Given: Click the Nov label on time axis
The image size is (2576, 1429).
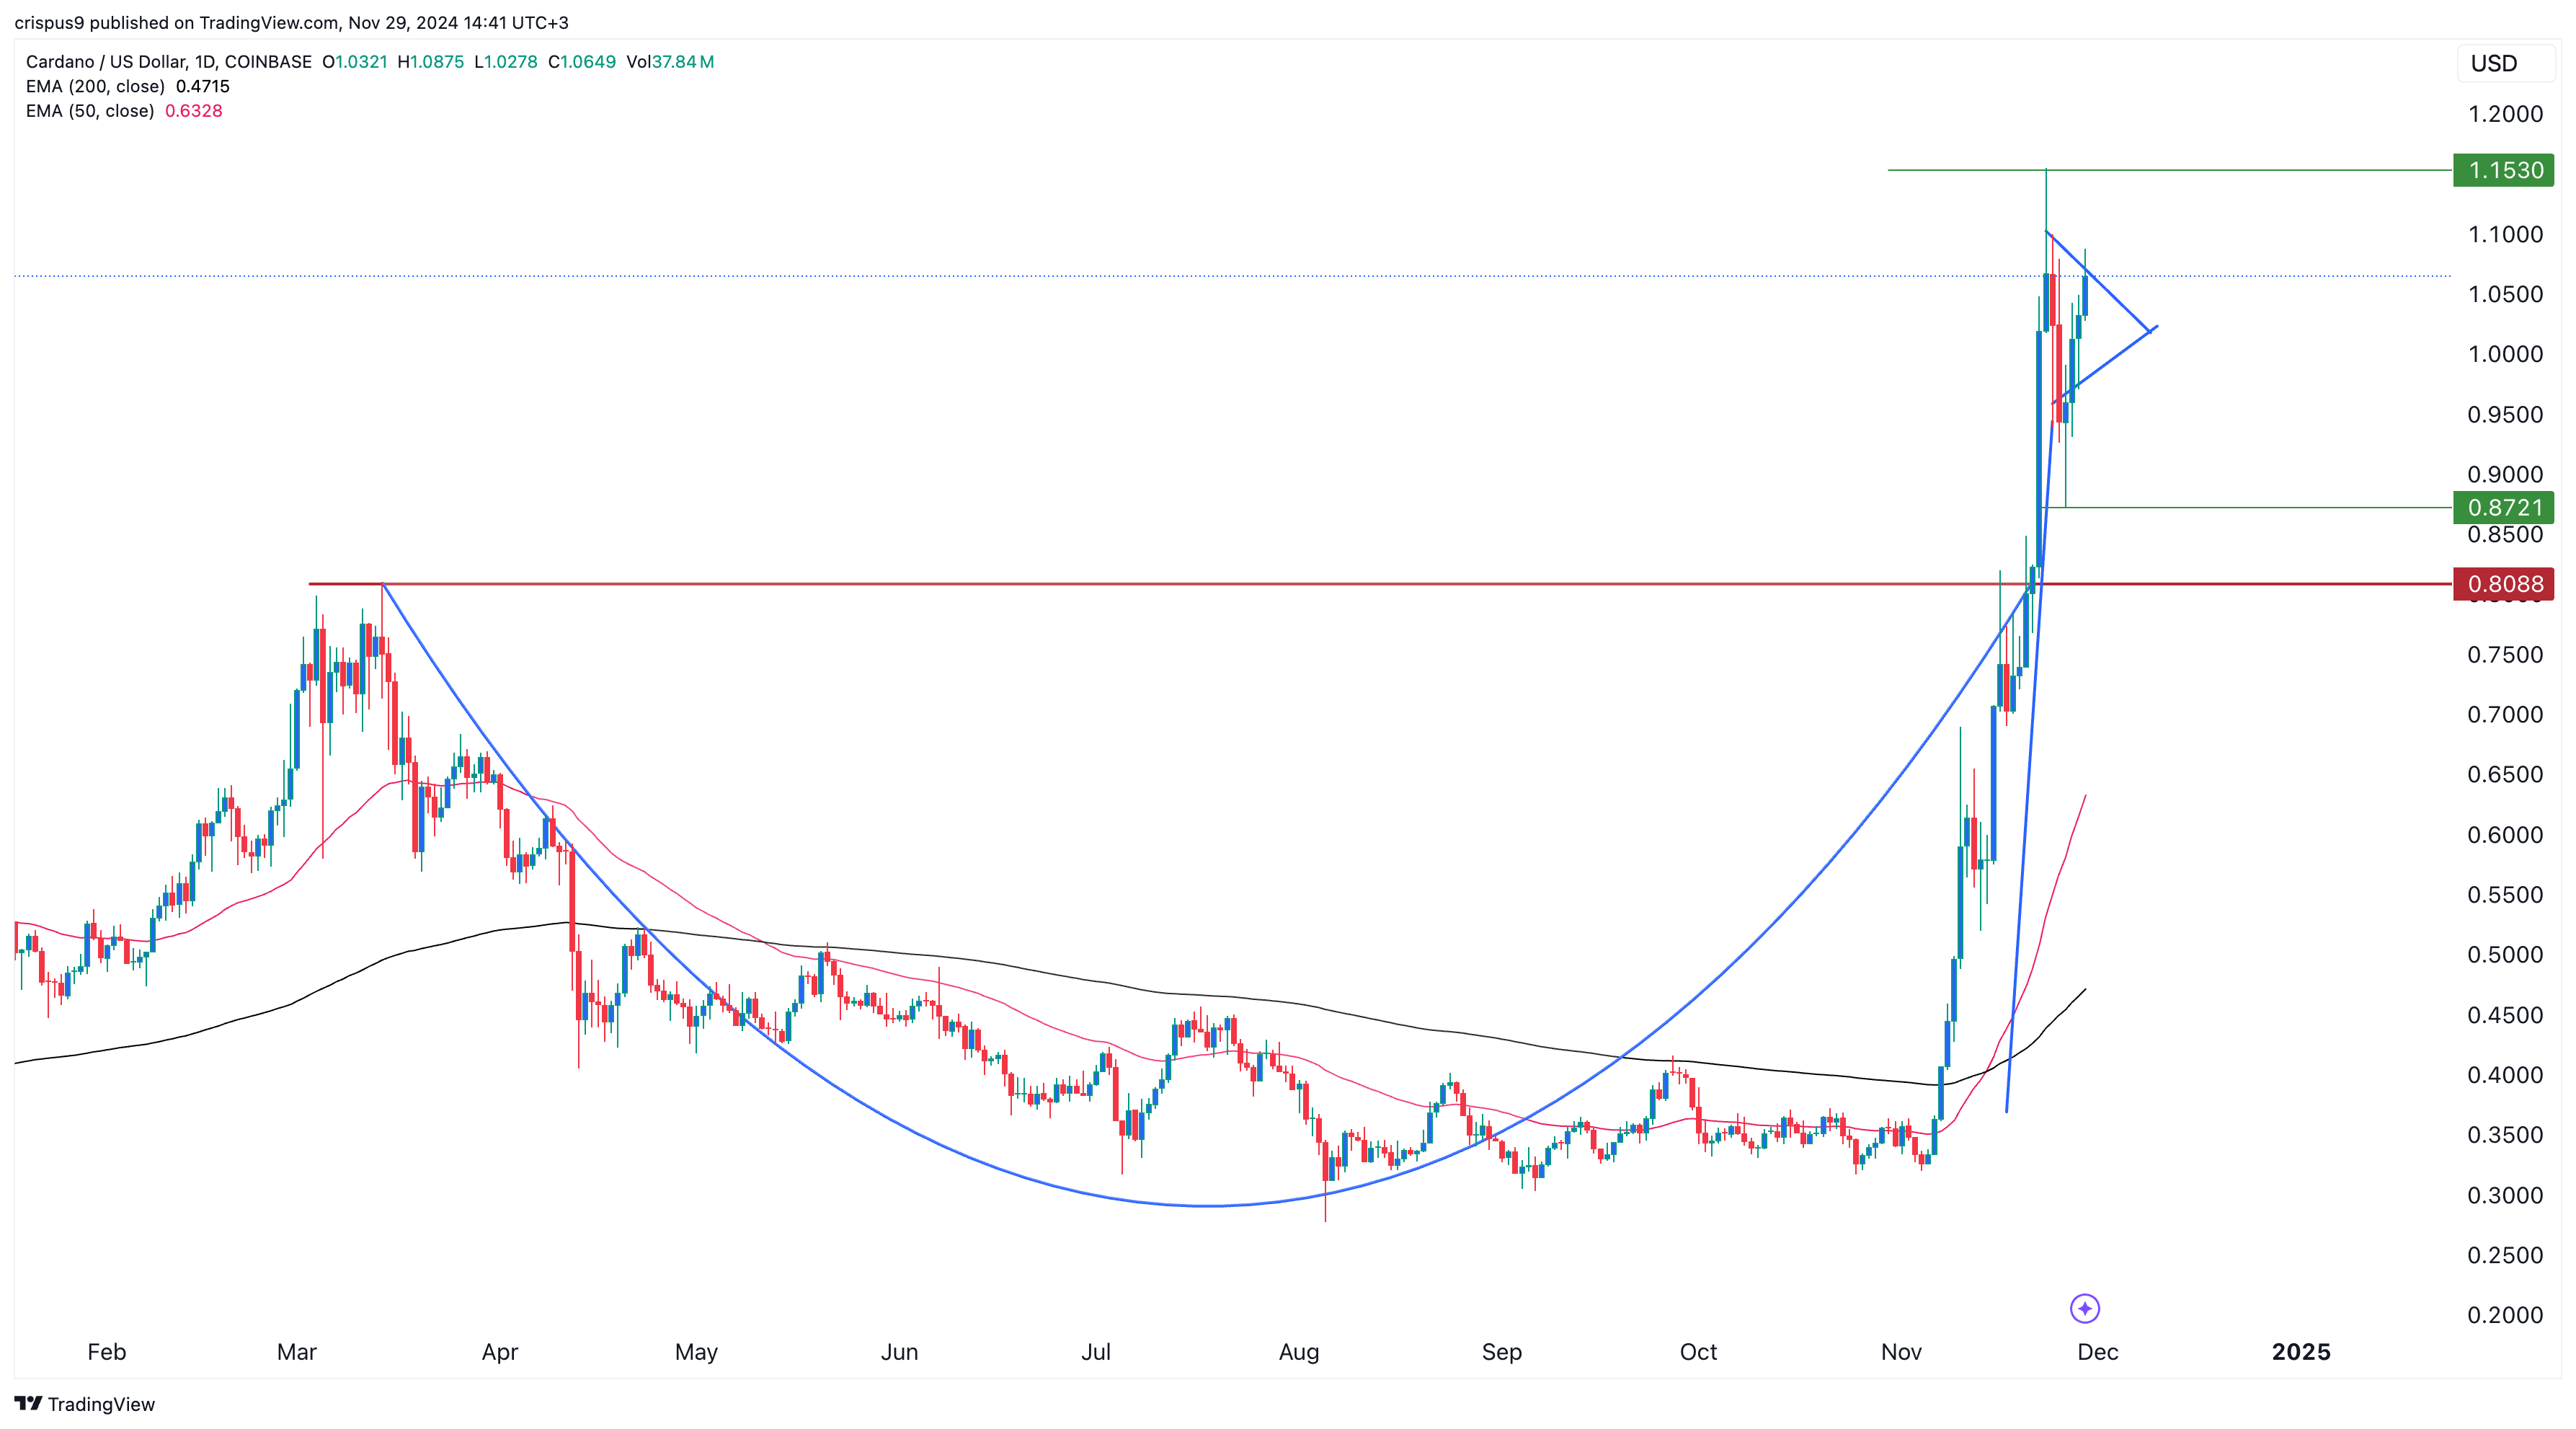Looking at the screenshot, I should [1901, 1352].
